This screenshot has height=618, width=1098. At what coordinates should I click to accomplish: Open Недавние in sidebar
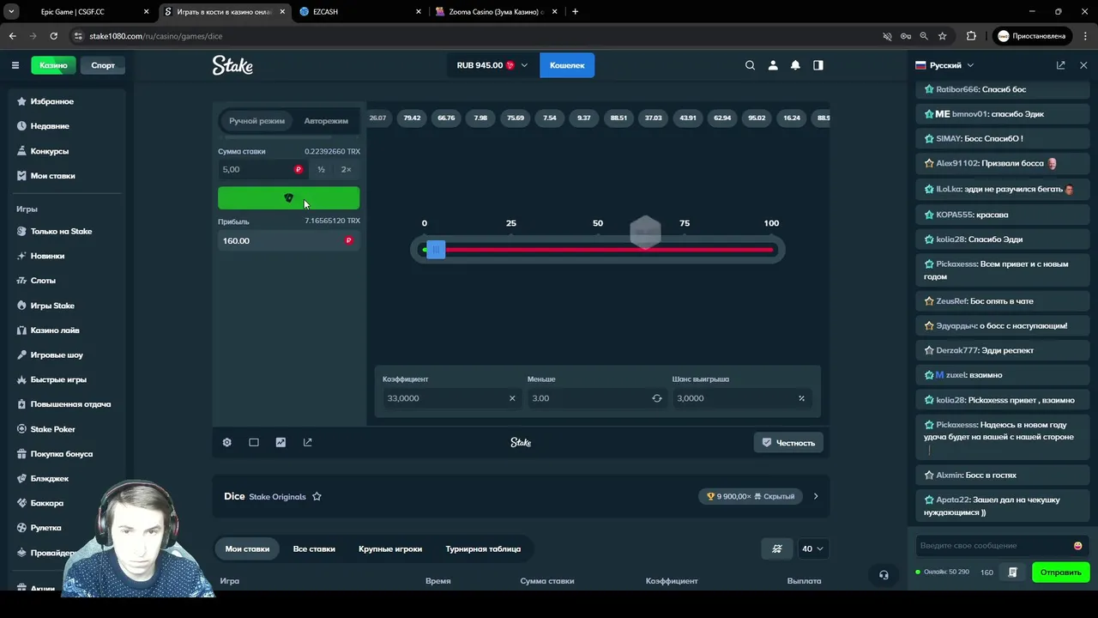point(67,126)
